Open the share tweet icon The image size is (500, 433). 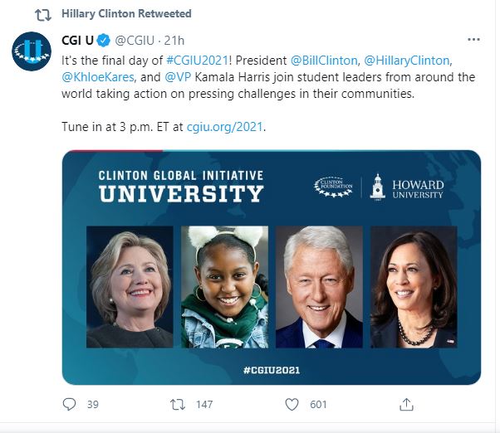(x=407, y=405)
